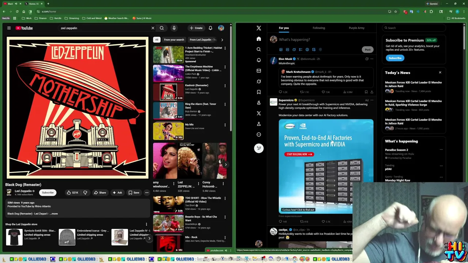Open emoji picker in post composer

(307, 50)
